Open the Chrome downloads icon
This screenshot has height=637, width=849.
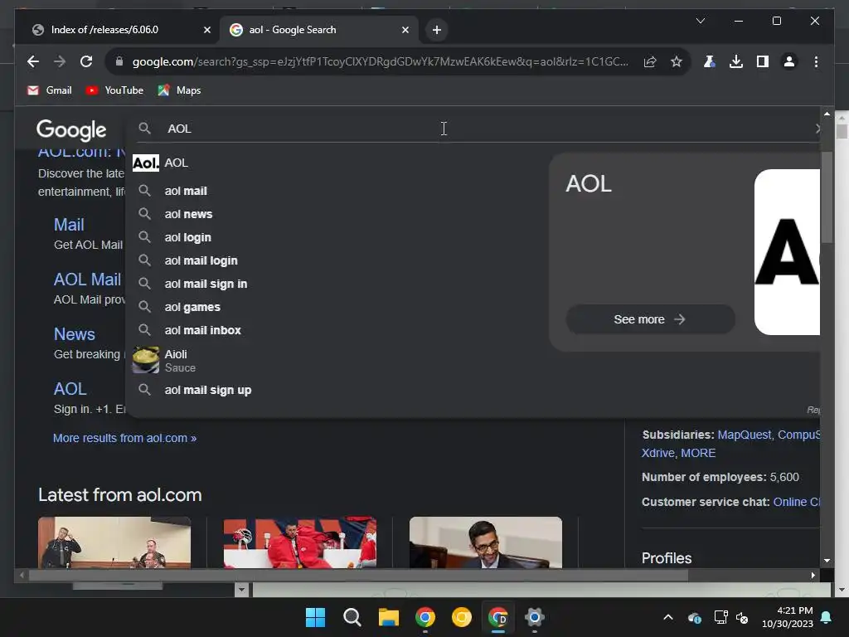pyautogui.click(x=736, y=61)
